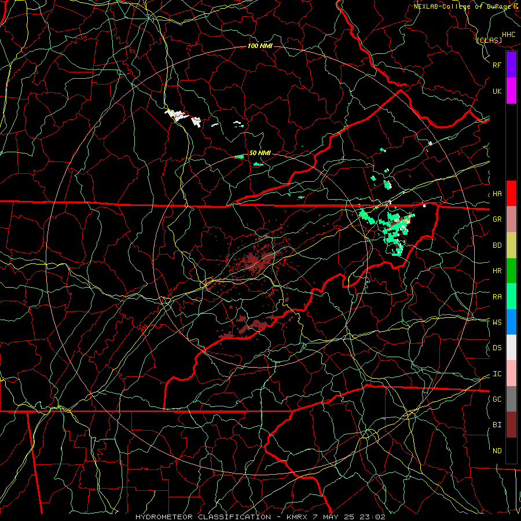Click the DS legend label text

pos(497,348)
